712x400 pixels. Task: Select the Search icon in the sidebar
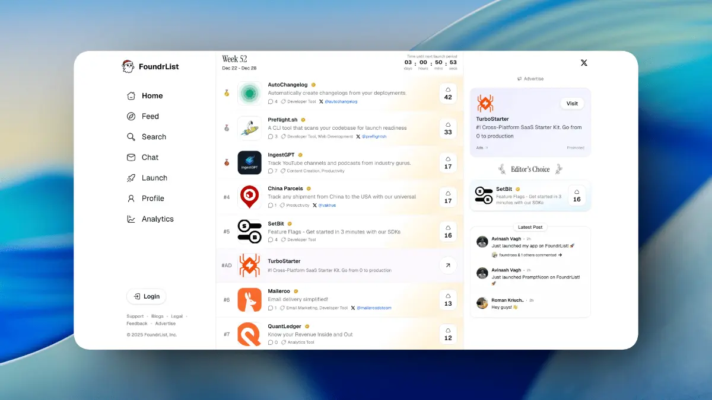[131, 136]
